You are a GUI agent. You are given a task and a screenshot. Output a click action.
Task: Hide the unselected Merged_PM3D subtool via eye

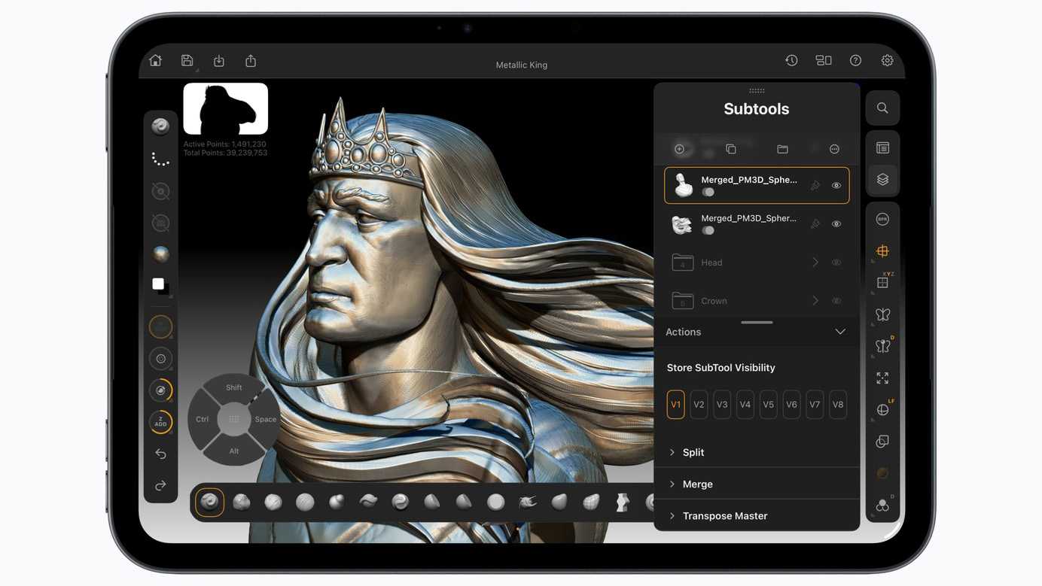pyautogui.click(x=836, y=224)
